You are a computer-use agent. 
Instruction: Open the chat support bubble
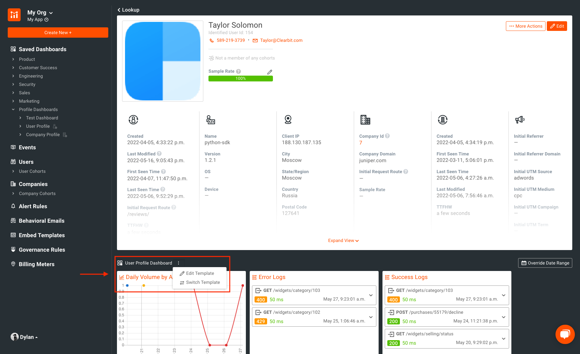[x=565, y=334]
